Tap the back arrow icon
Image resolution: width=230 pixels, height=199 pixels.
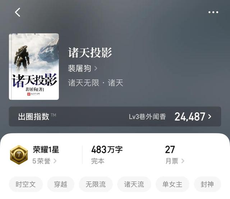pyautogui.click(x=18, y=12)
